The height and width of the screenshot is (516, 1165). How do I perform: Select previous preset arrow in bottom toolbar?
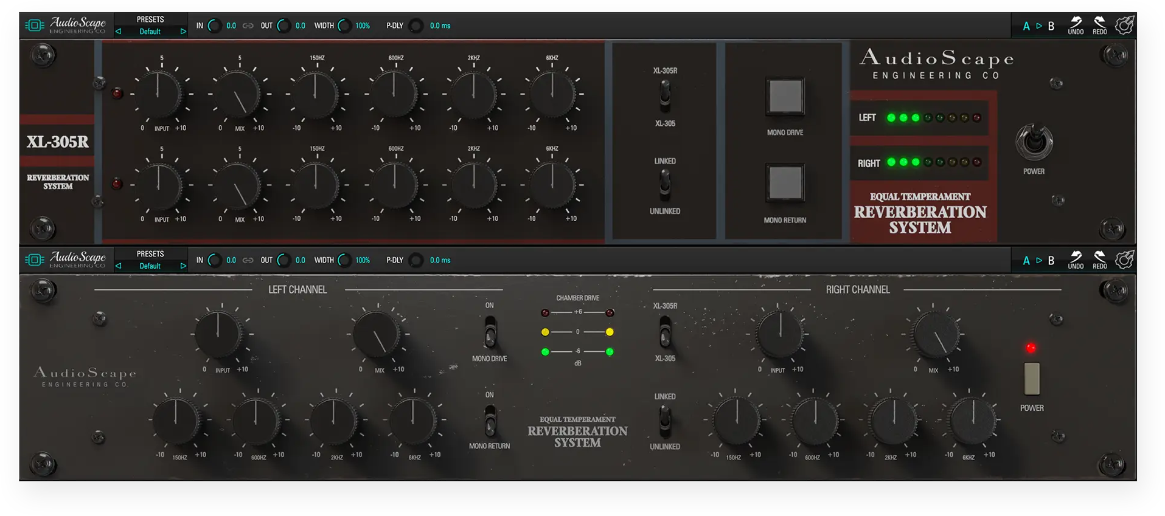click(119, 266)
